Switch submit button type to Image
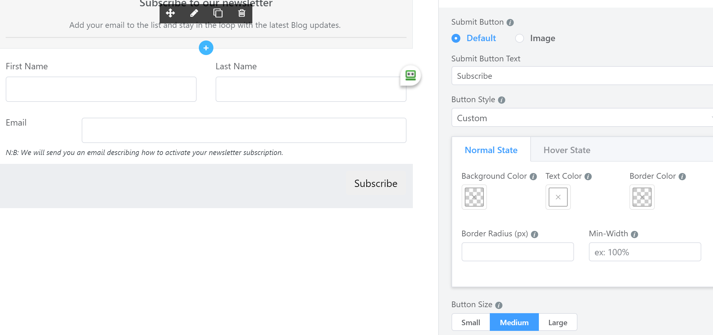This screenshot has height=335, width=713. (x=519, y=38)
